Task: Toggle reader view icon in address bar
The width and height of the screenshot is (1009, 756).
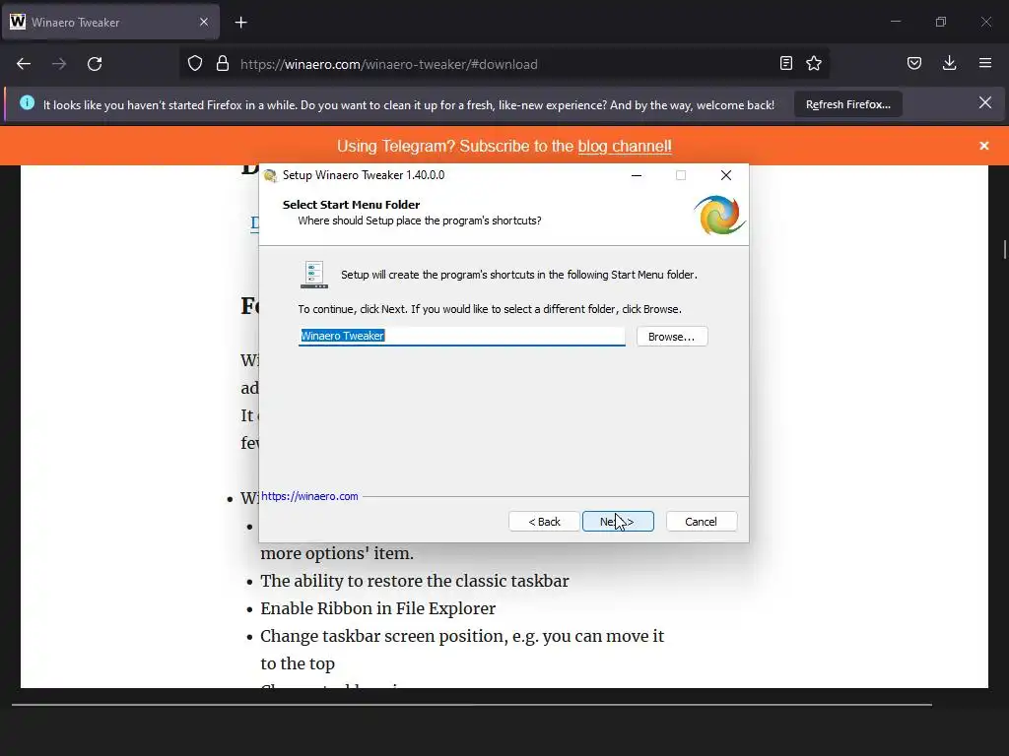Action: [x=785, y=63]
